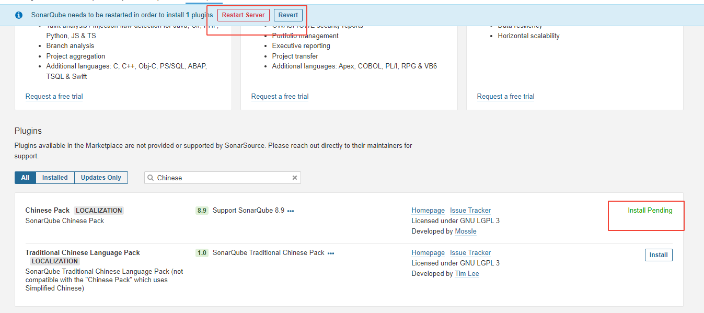Open the rightmost Request a free trial link
Screen dimensions: 704x313
pos(506,96)
